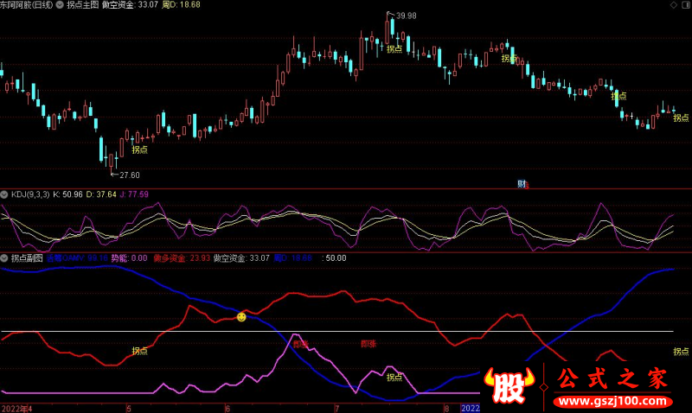Click month 7 on the time axis
This screenshot has height=413, width=692.
pos(336,407)
